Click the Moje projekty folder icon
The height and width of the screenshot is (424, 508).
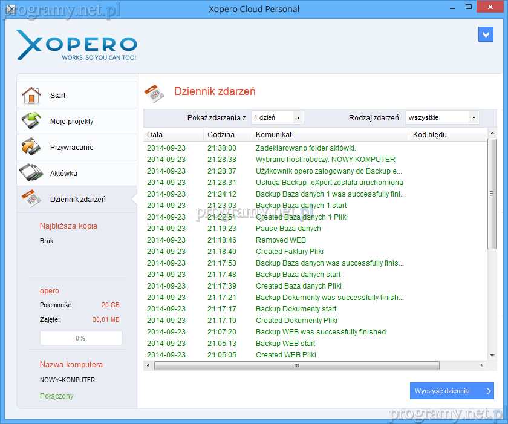tap(31, 121)
